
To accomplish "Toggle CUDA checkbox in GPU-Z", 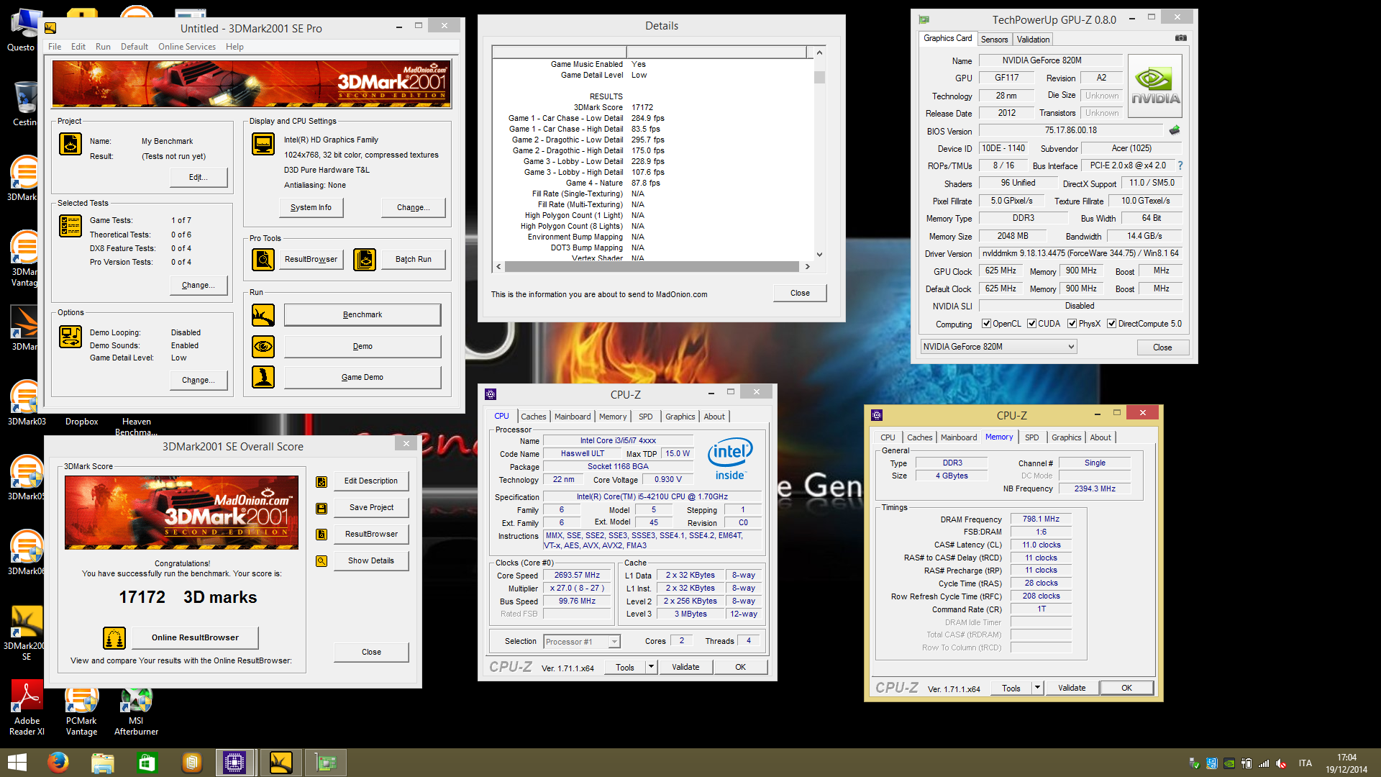I will pyautogui.click(x=1032, y=324).
